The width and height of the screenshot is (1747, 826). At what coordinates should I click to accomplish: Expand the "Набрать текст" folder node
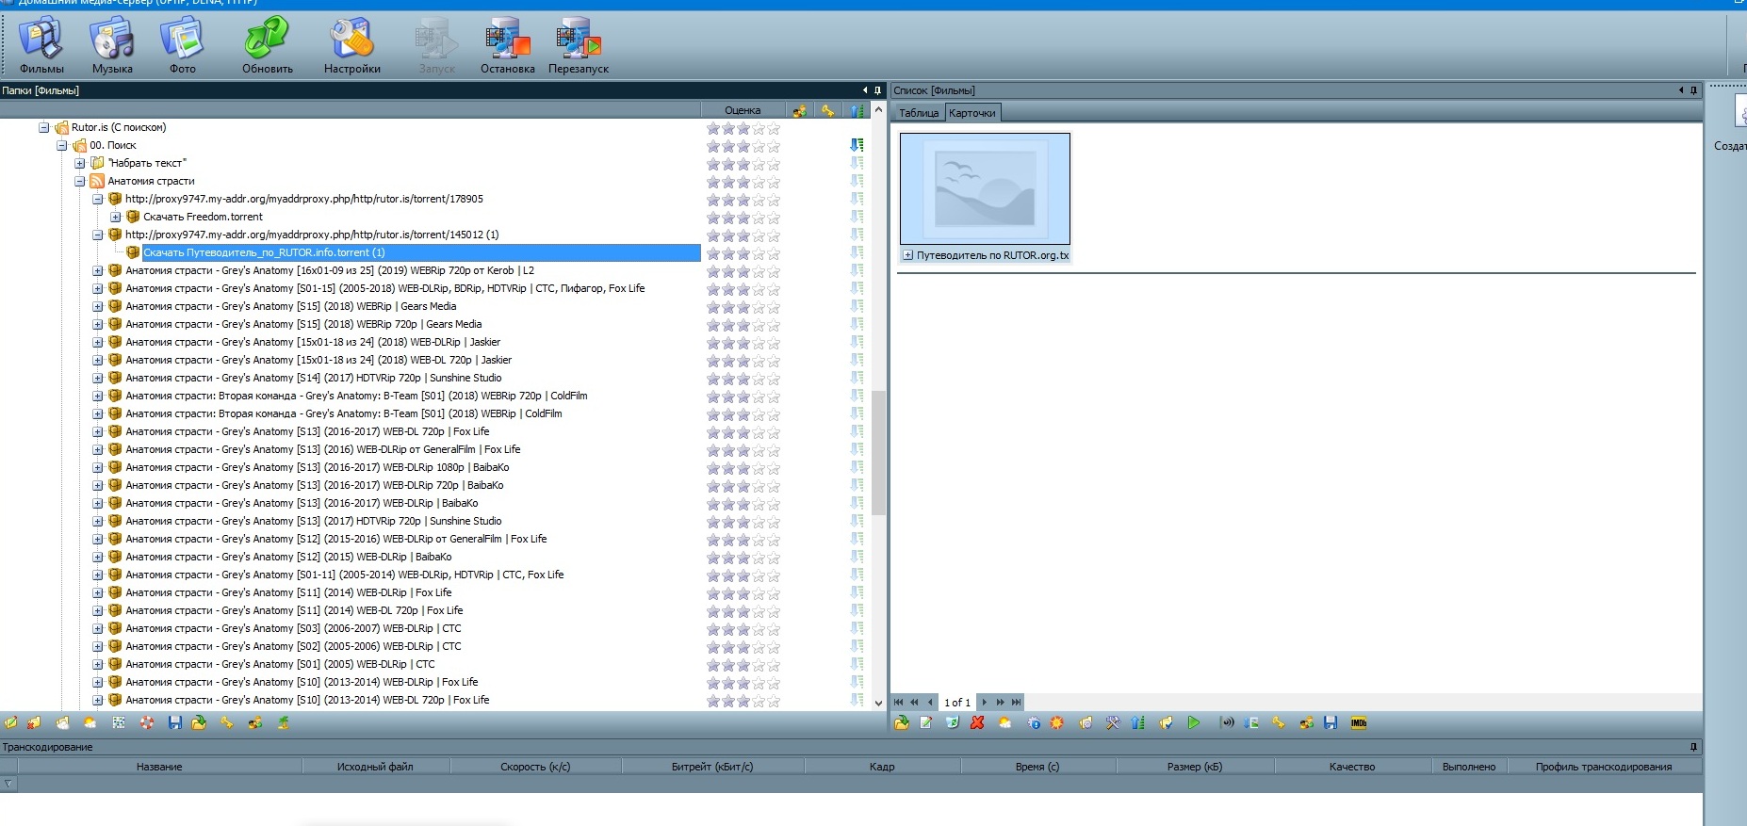coord(80,163)
